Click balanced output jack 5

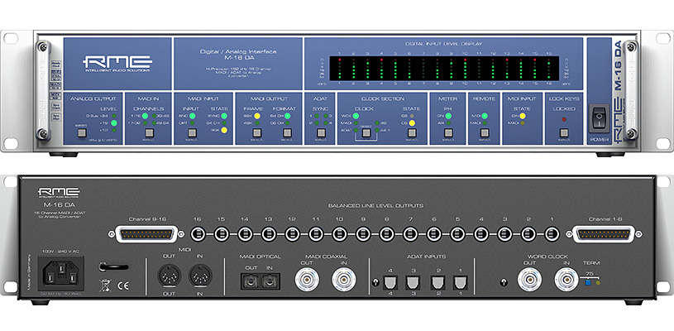(x=457, y=234)
